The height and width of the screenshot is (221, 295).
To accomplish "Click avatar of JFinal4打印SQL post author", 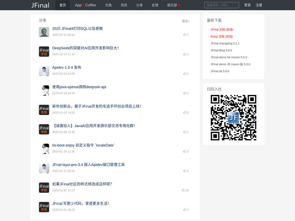I will click(44, 32).
